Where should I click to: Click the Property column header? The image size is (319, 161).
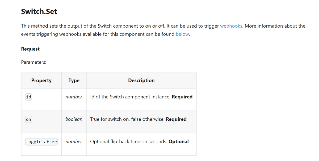41,80
